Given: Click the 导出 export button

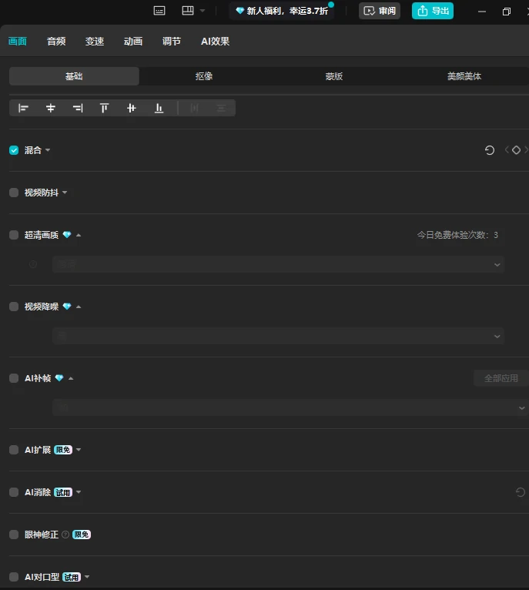Looking at the screenshot, I should (433, 11).
